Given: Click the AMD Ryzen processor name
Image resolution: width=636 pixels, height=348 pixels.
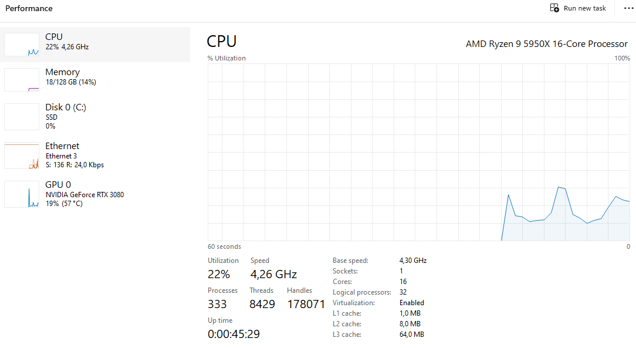Looking at the screenshot, I should point(546,43).
